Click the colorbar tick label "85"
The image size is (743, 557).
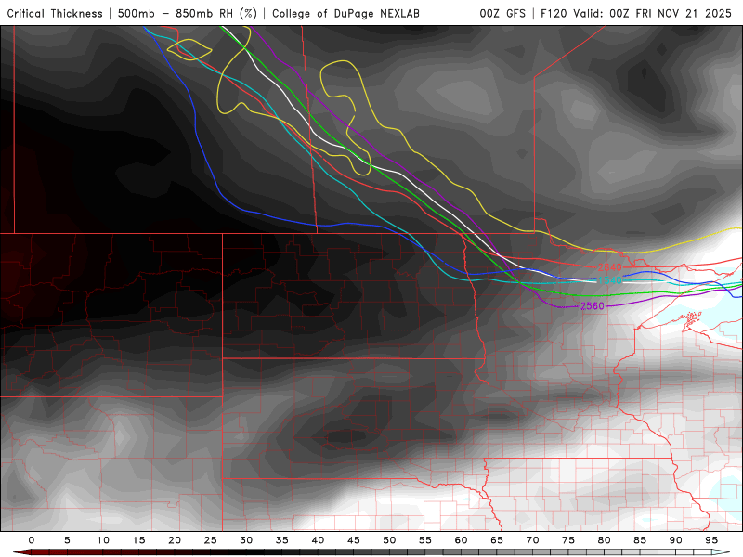[640, 540]
